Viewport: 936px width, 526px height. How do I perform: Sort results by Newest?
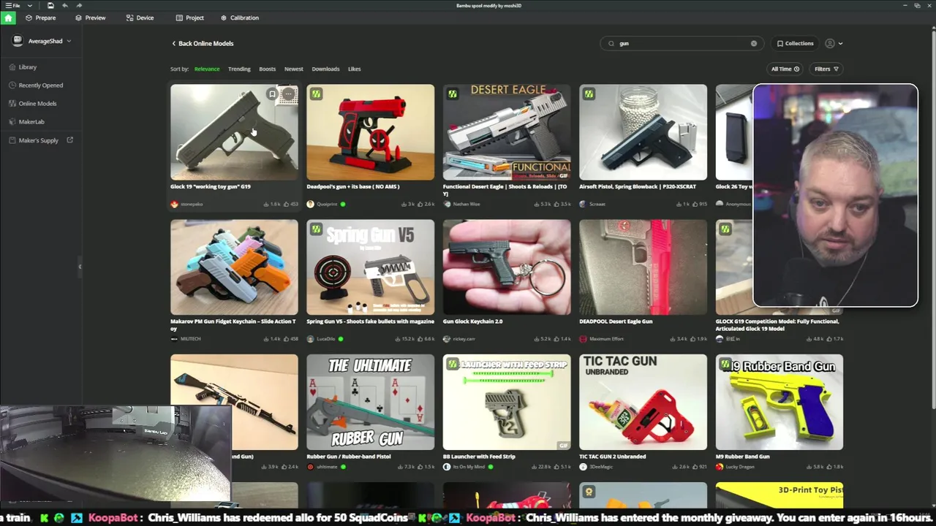point(293,69)
